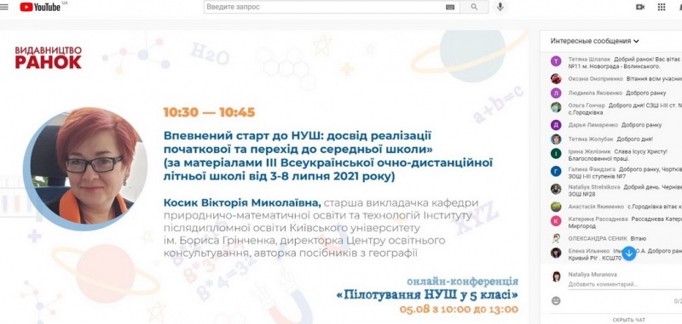This screenshot has height=324, width=682.
Task: Open the create video camera icon
Action: coord(640,7)
